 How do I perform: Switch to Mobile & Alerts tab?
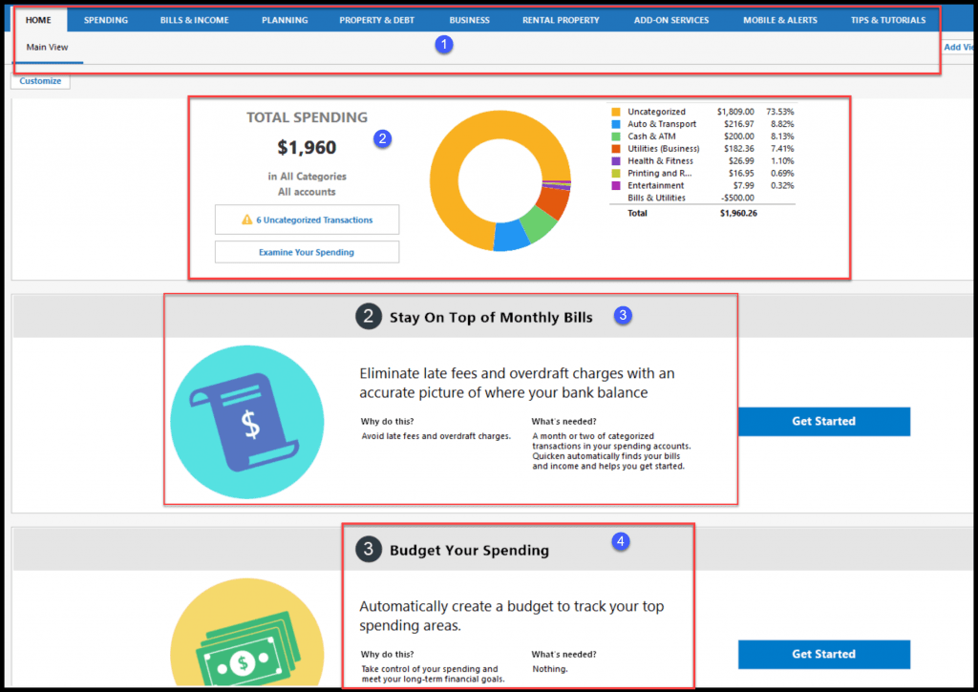pos(780,20)
